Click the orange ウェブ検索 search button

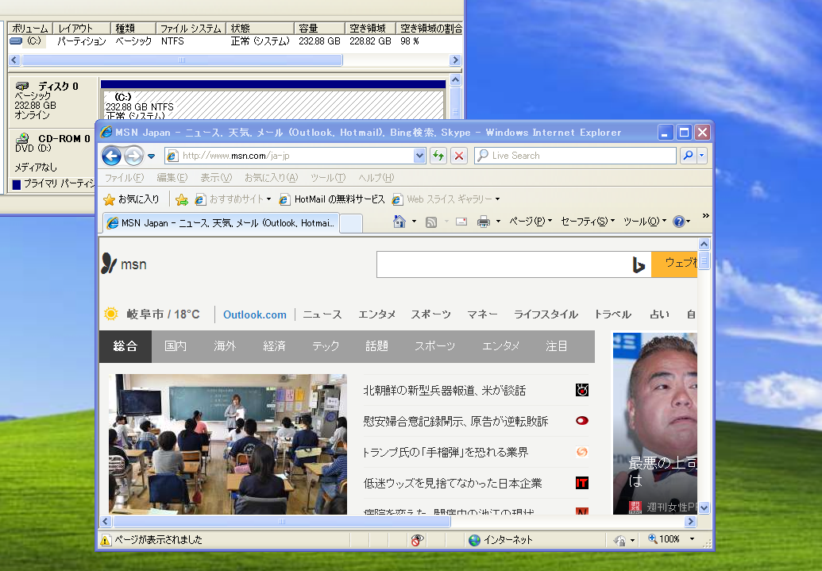(675, 264)
